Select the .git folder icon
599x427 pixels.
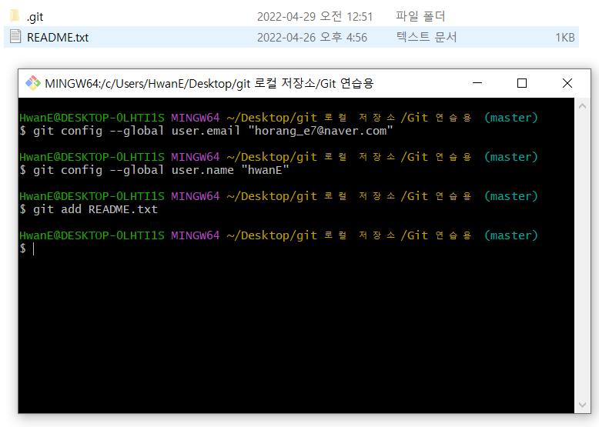15,16
